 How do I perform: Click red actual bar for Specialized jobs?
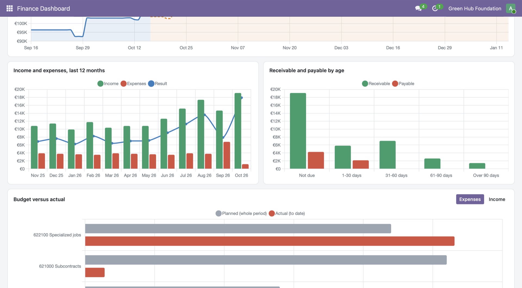pyautogui.click(x=270, y=241)
